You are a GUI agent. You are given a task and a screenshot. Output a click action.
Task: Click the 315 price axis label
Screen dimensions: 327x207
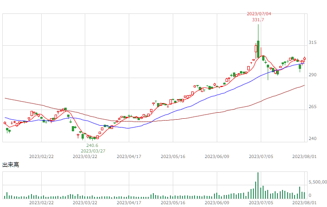click(312, 43)
